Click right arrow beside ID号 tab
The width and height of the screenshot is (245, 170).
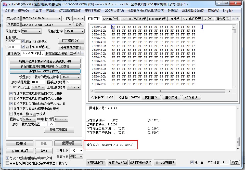(x=82, y=53)
